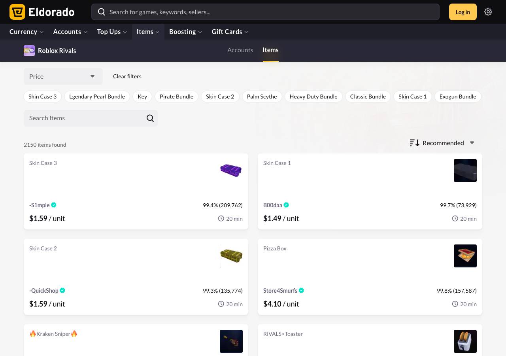This screenshot has height=356, width=506.
Task: Open the gold Skin Case 2 image
Action: (231, 256)
